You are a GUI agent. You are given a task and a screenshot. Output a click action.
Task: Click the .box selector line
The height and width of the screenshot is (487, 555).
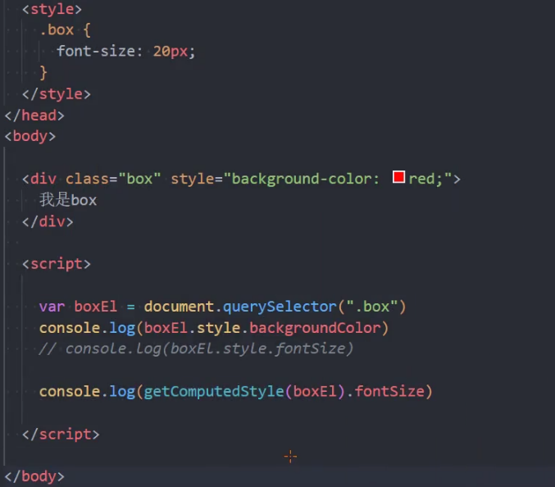65,30
